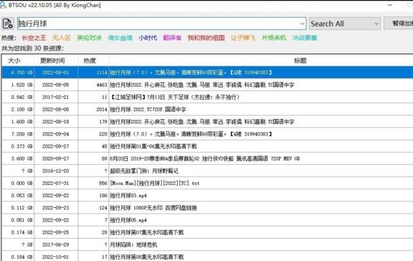Image resolution: width=413 pixels, height=261 pixels.
Task: Select hot search 长空之王
Action: click(34, 38)
